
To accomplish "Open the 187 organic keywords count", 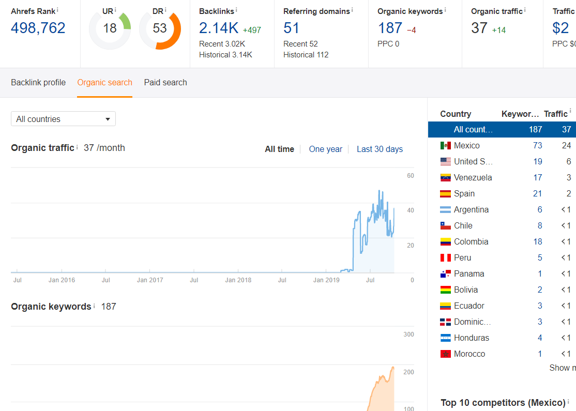I will click(390, 28).
